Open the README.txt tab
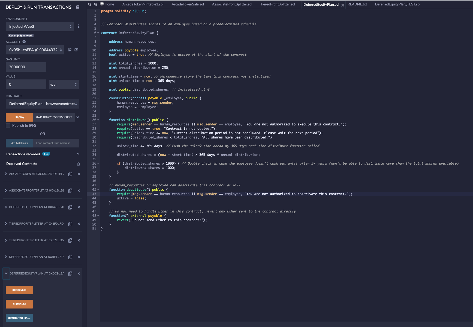Screen dimensions: 473x327 (x=357, y=4)
